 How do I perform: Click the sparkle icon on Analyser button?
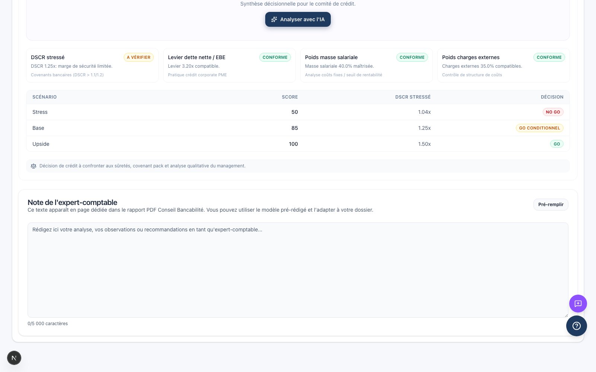click(x=274, y=19)
